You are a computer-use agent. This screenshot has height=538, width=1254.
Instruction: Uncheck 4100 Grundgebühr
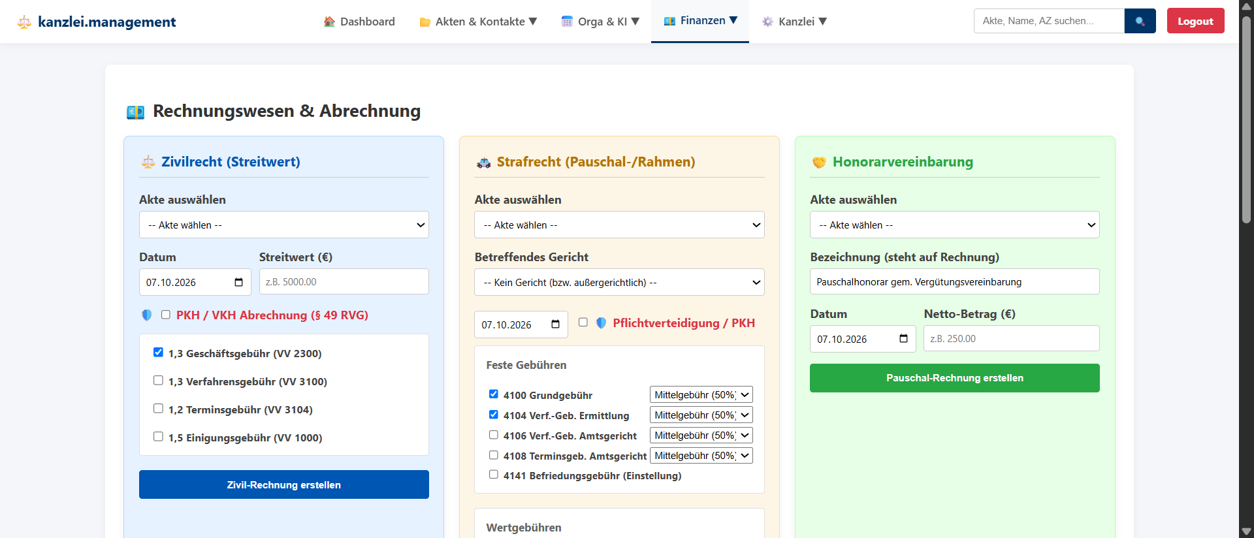(494, 394)
